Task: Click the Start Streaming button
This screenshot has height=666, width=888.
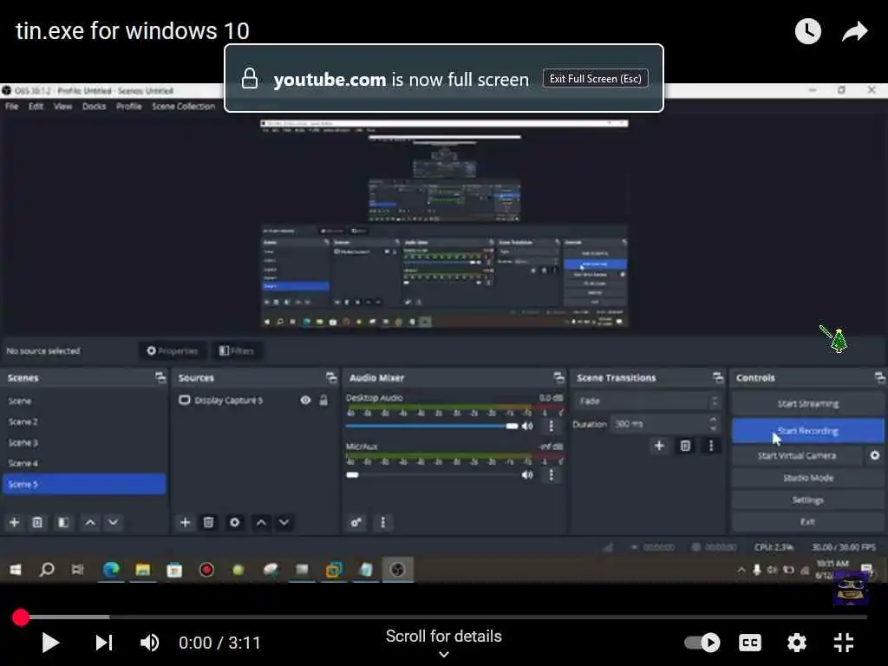Action: click(x=807, y=404)
